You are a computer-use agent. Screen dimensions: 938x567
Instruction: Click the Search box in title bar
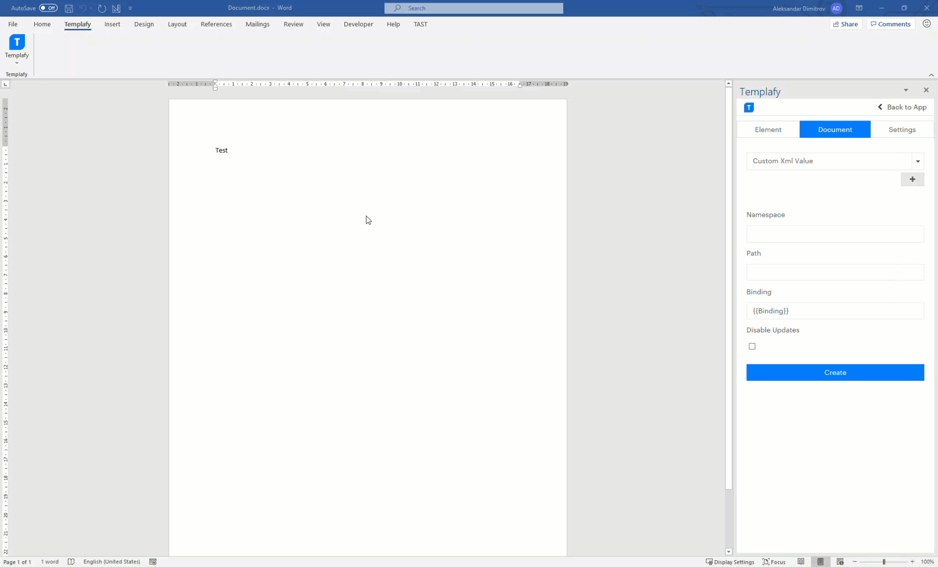[x=474, y=8]
